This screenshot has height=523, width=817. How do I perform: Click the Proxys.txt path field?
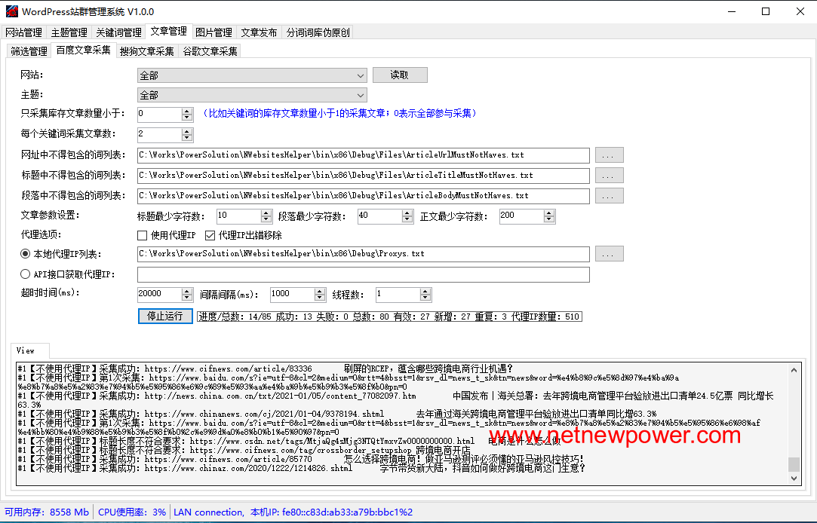coord(363,254)
